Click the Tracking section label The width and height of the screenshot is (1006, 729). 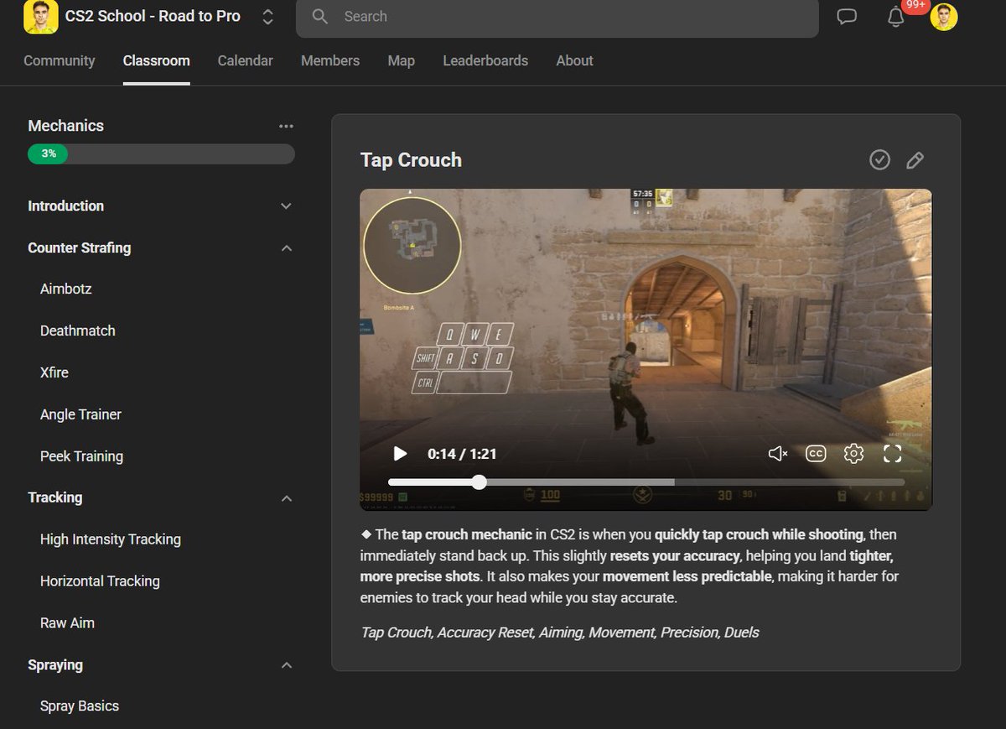pos(55,497)
